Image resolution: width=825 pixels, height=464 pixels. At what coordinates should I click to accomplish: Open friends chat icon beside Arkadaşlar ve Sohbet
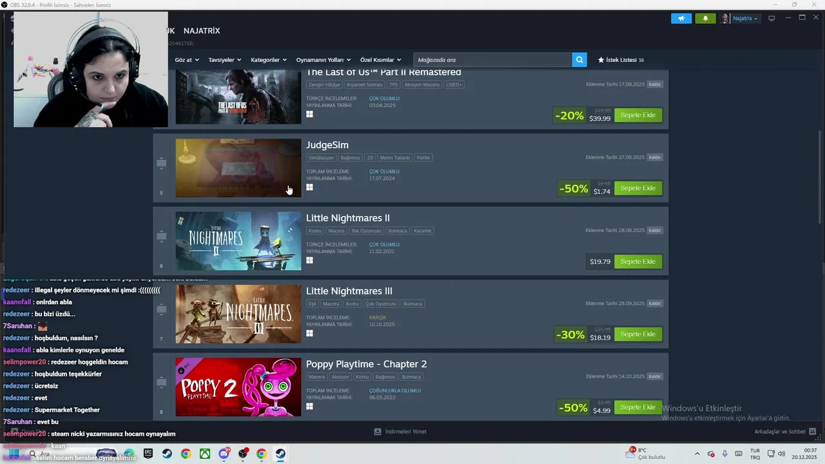pyautogui.click(x=812, y=431)
